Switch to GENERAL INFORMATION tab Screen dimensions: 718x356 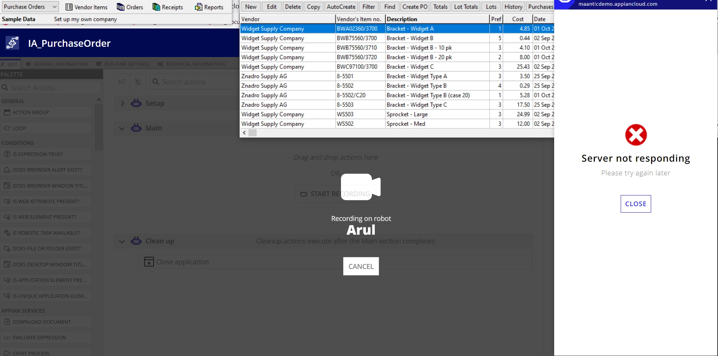click(x=57, y=64)
